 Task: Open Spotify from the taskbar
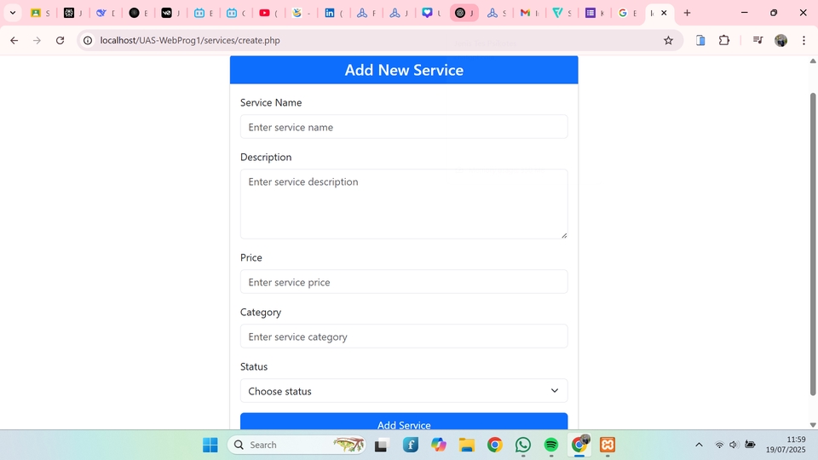tap(551, 445)
